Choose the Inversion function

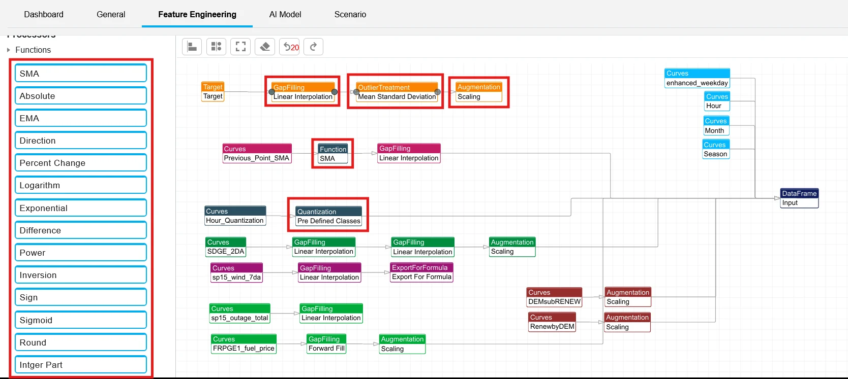point(81,275)
